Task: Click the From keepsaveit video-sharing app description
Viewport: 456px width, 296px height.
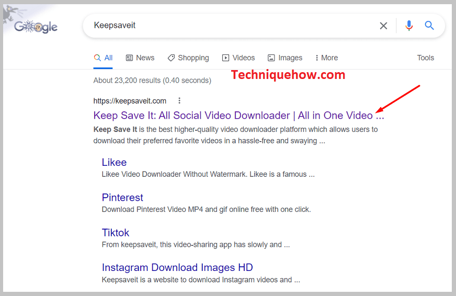Action: [x=196, y=245]
